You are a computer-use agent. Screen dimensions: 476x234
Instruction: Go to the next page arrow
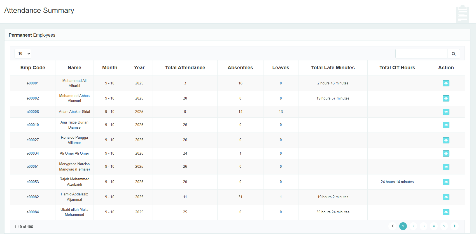coord(454,226)
